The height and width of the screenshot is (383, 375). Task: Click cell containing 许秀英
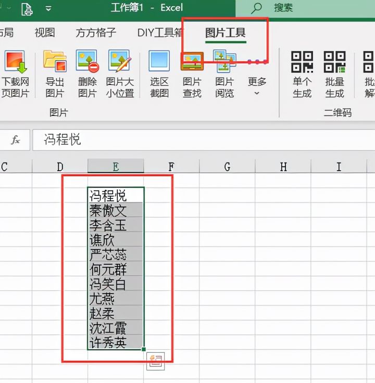click(116, 342)
